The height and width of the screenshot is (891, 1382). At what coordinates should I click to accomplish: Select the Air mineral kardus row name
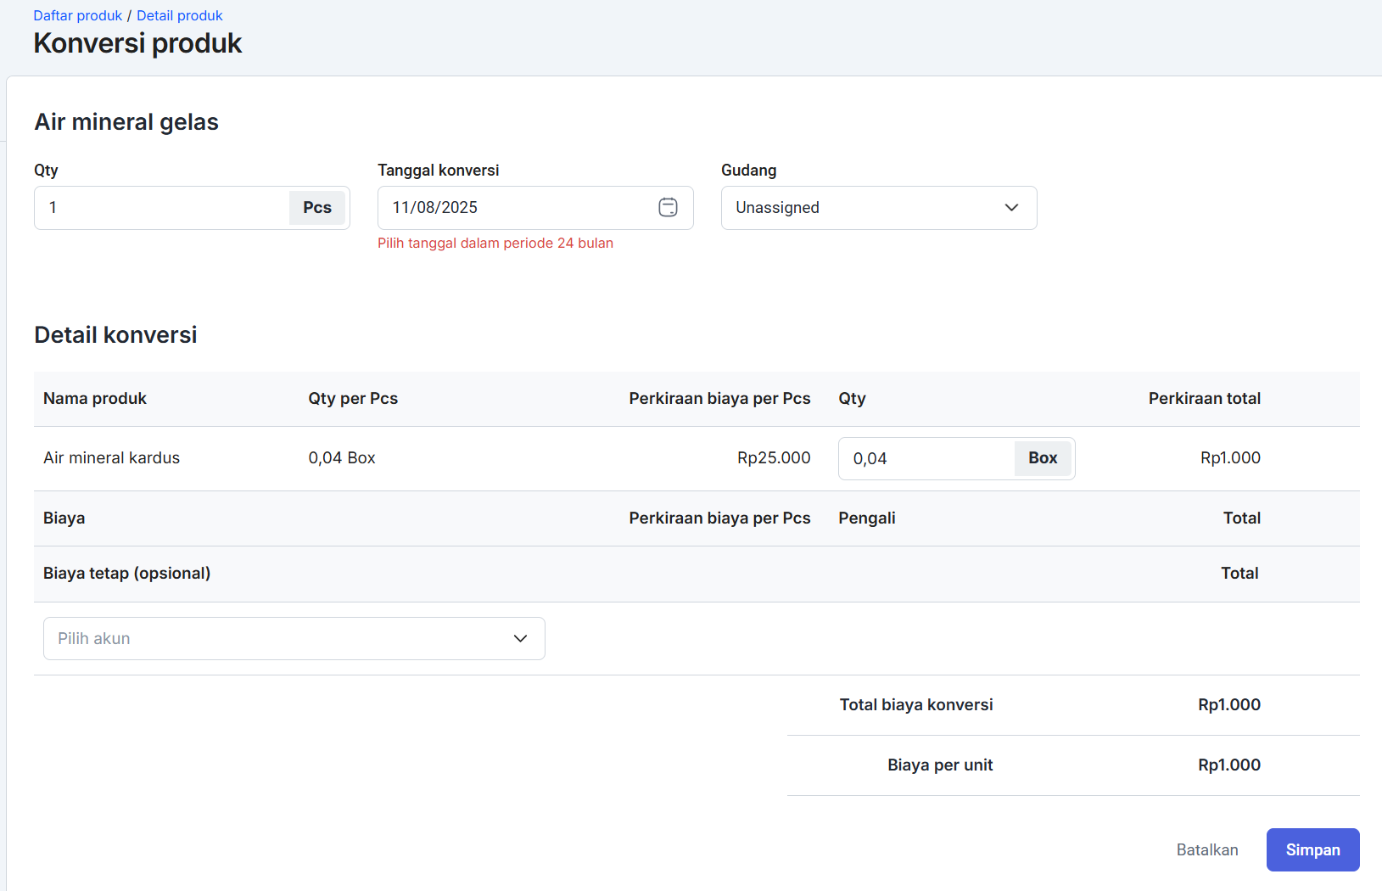click(x=111, y=458)
